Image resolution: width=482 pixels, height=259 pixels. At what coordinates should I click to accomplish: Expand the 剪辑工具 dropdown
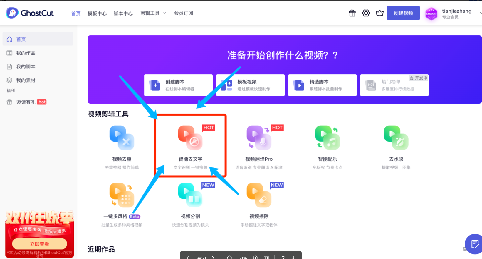coord(153,13)
